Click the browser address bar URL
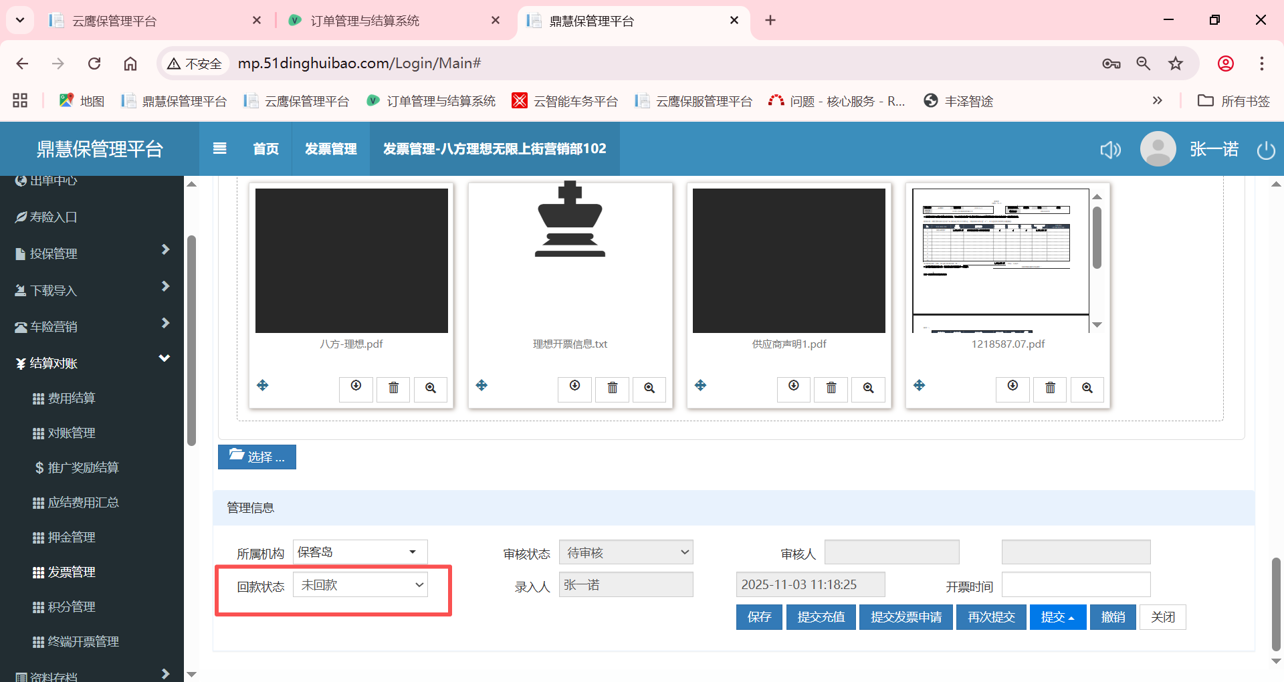The image size is (1284, 682). pos(360,64)
